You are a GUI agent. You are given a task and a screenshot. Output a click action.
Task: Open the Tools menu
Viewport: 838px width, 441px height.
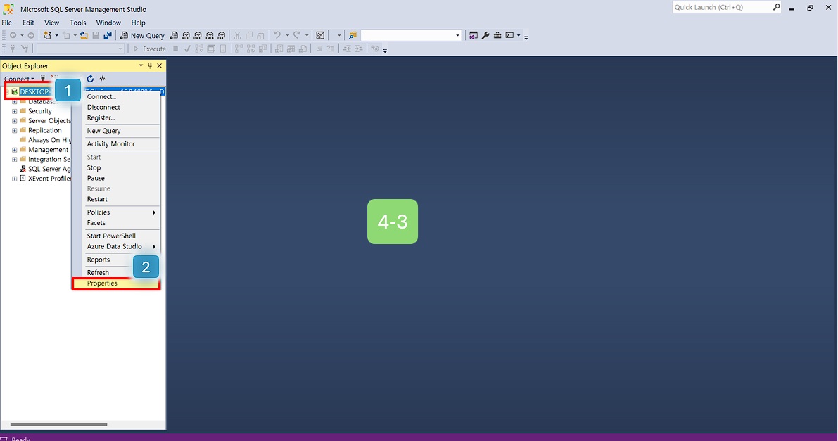tap(78, 23)
